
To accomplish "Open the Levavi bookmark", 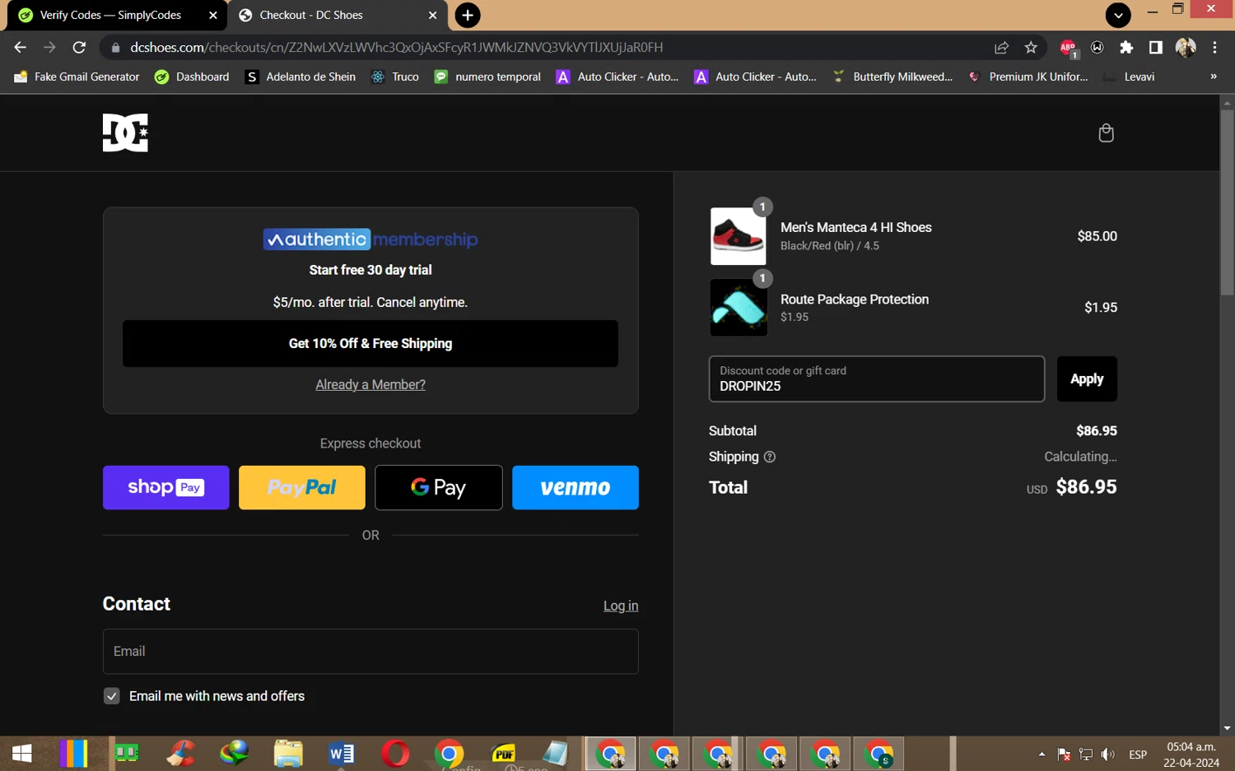I will [1130, 77].
